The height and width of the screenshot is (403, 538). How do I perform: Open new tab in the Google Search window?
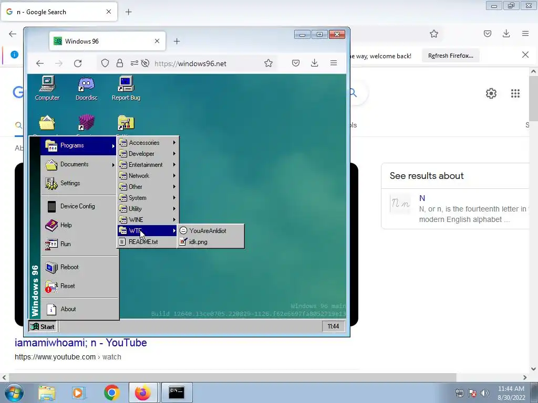pos(128,12)
